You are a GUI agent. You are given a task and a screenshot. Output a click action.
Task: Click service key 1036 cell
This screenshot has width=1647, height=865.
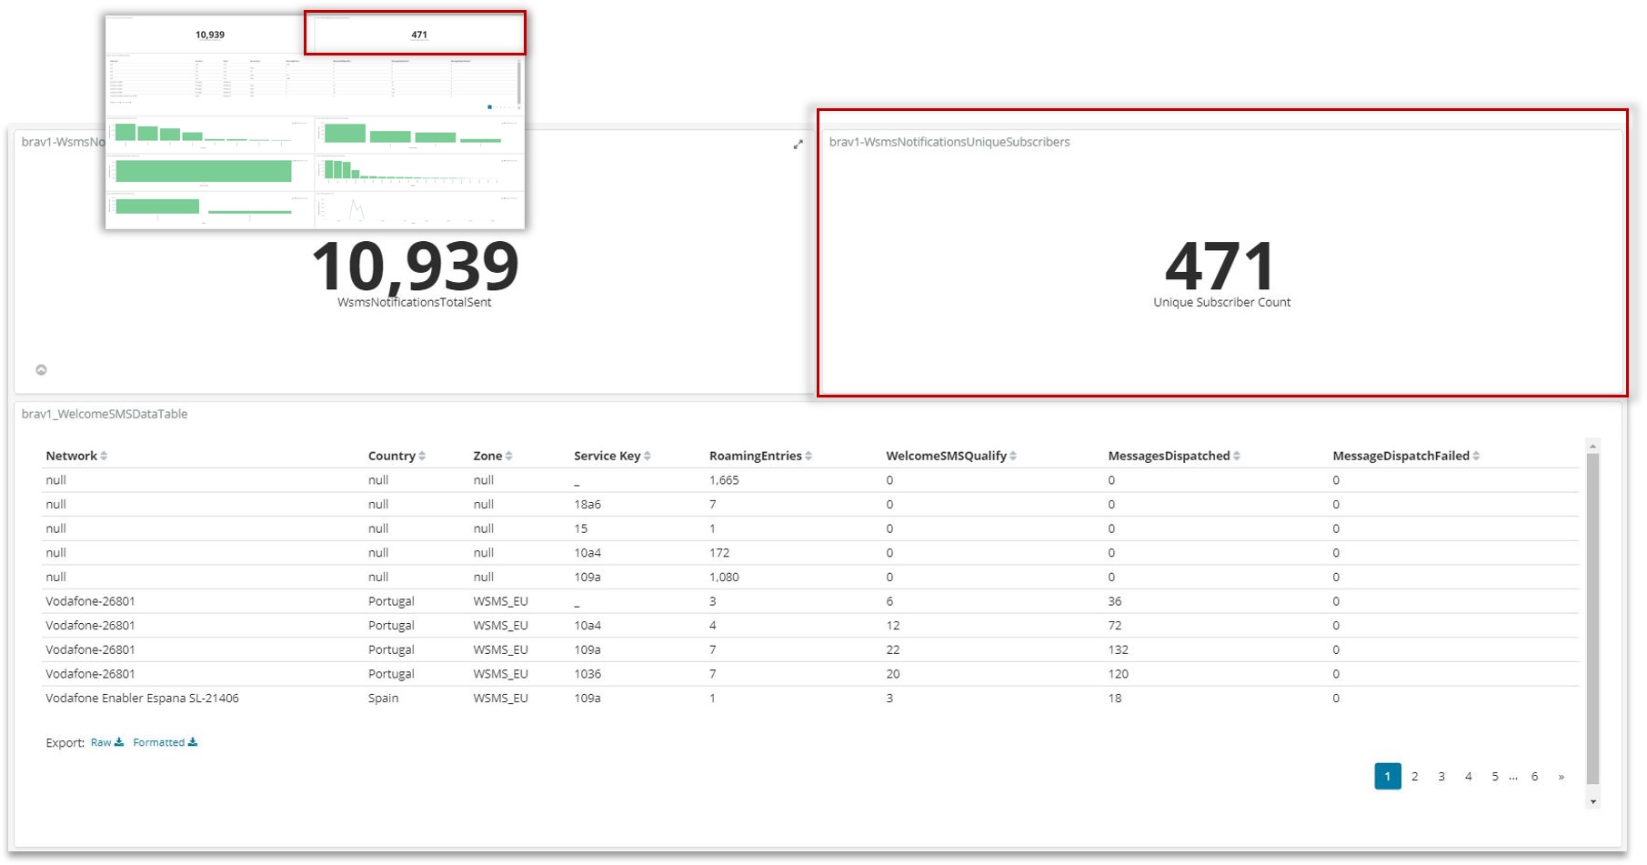587,675
